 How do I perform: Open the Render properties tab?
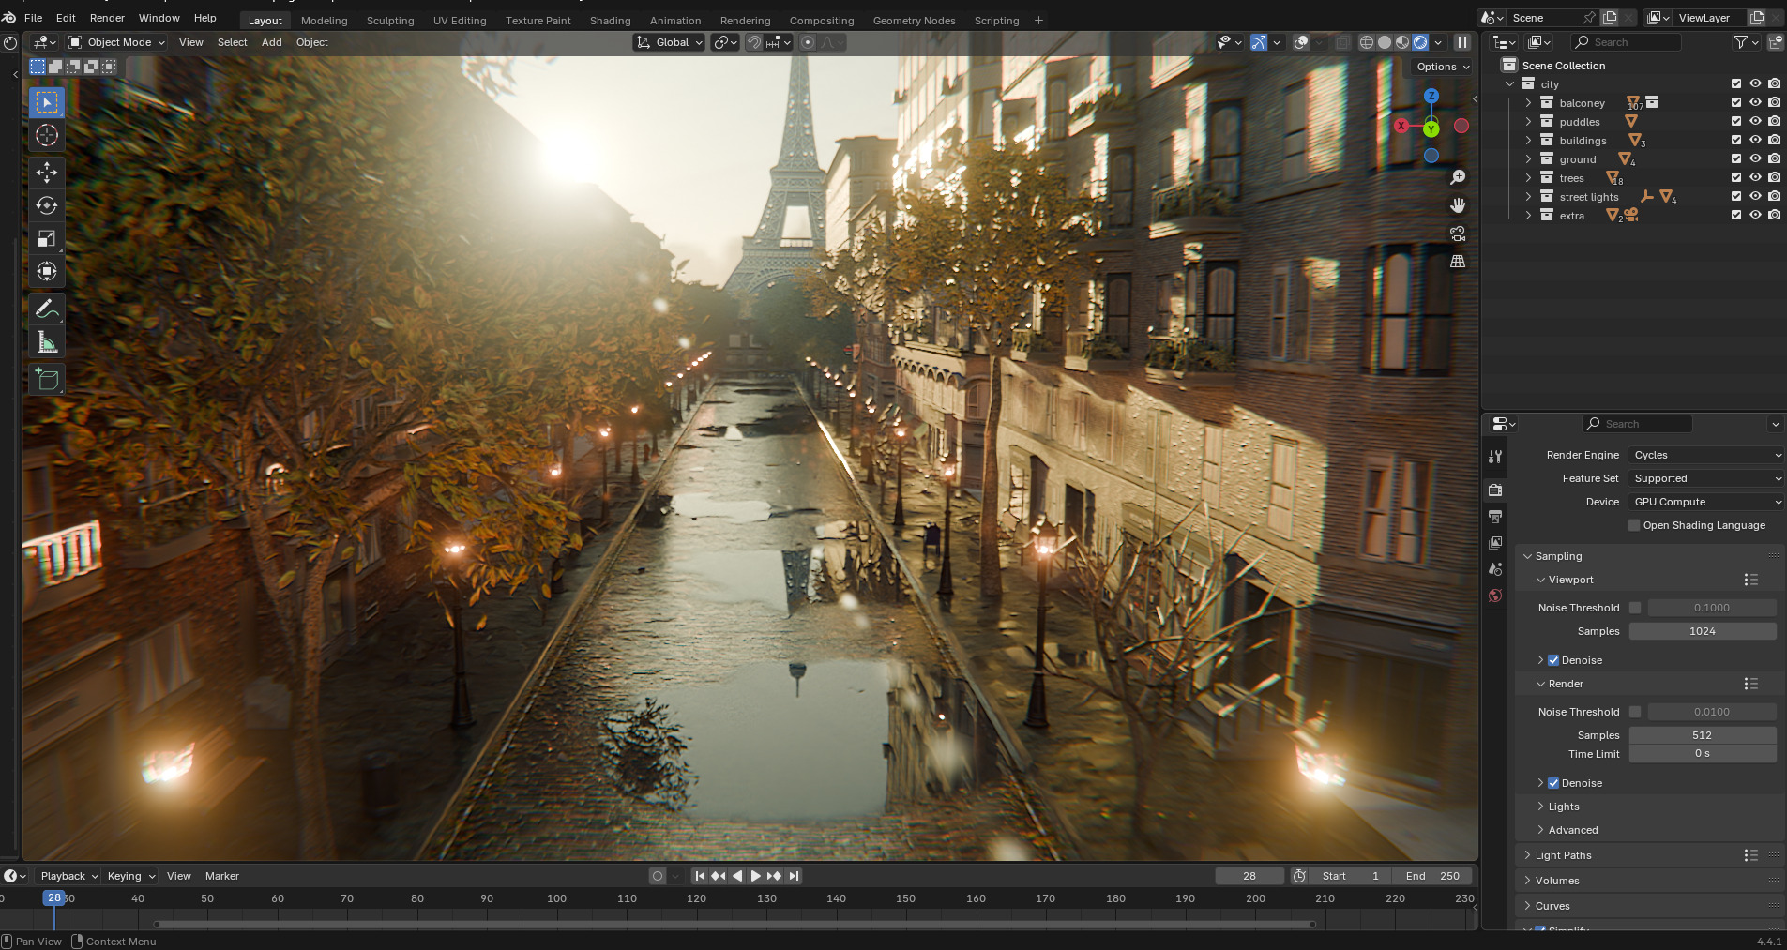tap(1495, 490)
